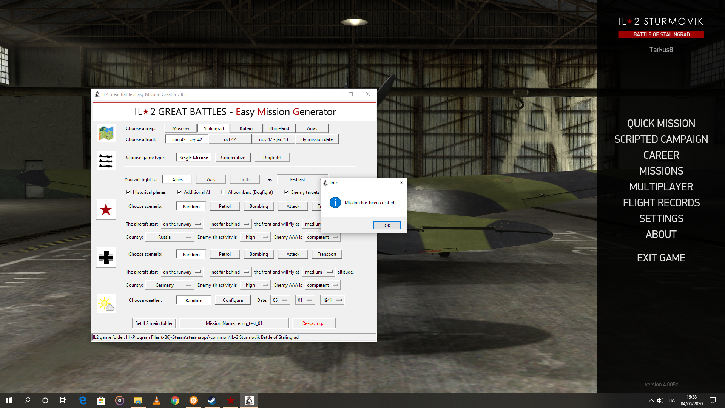Image resolution: width=725 pixels, height=408 pixels.
Task: Click the red star Allies icon
Action: (x=106, y=210)
